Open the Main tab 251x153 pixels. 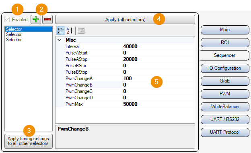pos(225,30)
